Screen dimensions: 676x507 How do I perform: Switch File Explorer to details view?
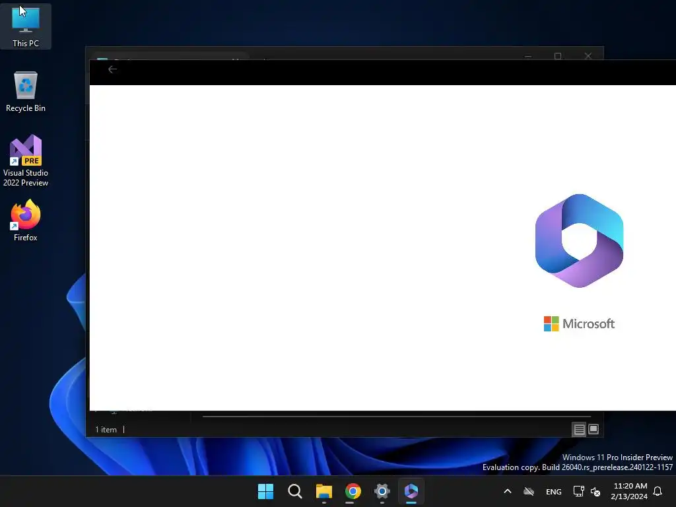point(579,429)
